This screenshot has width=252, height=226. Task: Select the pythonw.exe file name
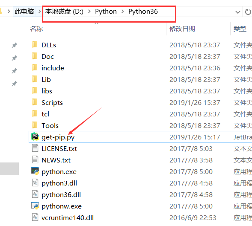tap(62, 207)
